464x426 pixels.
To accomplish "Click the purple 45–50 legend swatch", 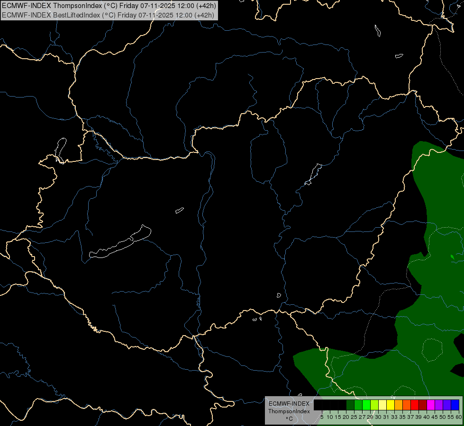I will [439, 405].
